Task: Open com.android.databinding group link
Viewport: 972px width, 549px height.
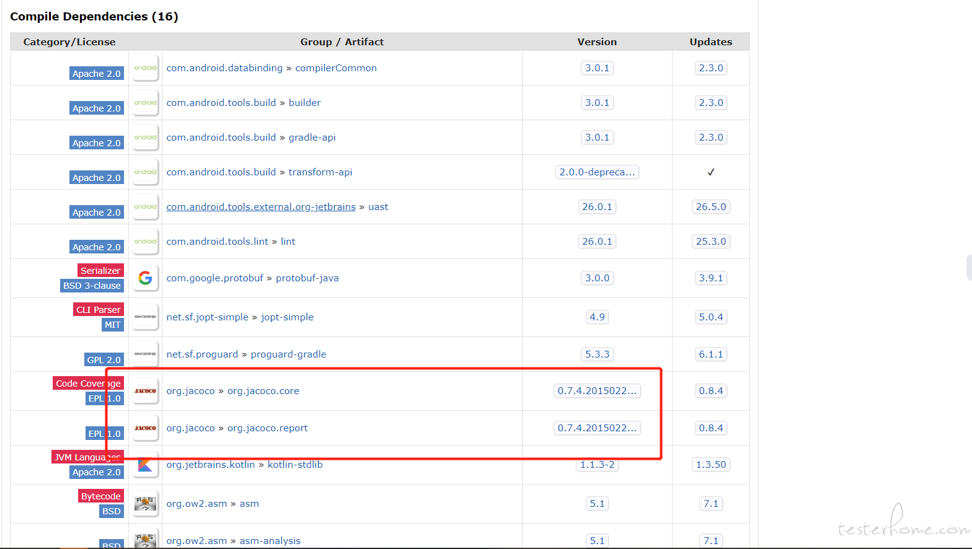Action: (x=224, y=68)
